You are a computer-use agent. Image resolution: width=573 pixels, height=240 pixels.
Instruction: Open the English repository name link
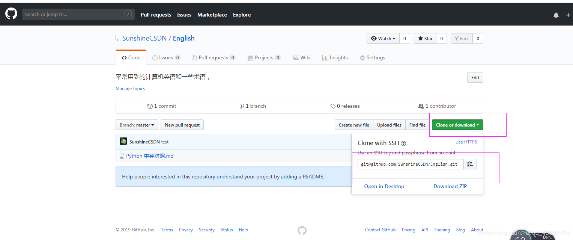pos(183,38)
